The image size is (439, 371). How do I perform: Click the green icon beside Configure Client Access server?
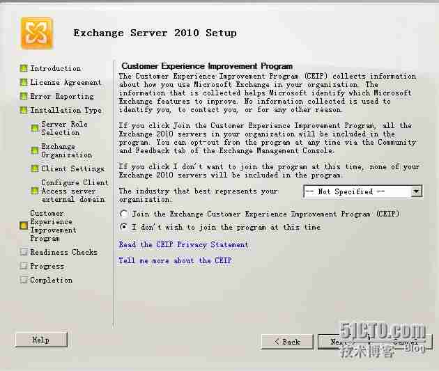coord(34,191)
